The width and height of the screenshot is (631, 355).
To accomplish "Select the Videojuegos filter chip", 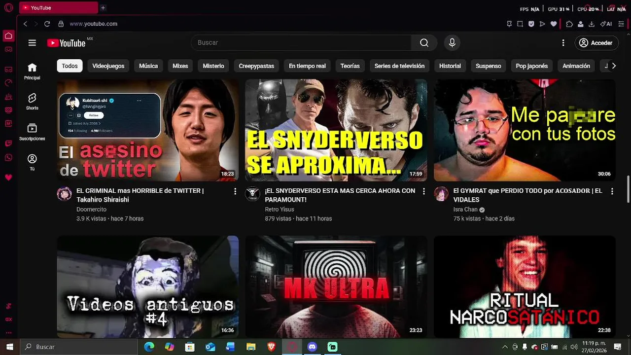I will click(x=108, y=66).
